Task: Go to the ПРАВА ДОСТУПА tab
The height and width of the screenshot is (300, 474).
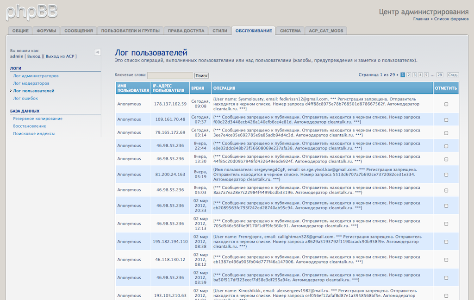Action: point(186,31)
